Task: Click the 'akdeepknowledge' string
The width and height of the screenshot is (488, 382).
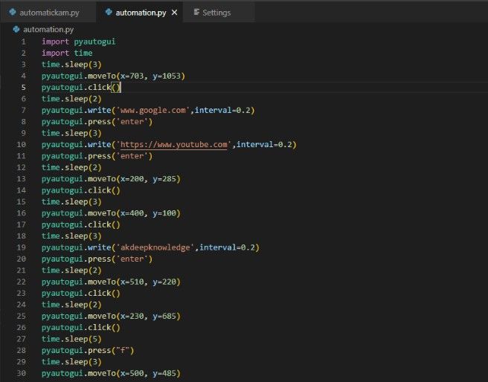Action: (x=155, y=247)
